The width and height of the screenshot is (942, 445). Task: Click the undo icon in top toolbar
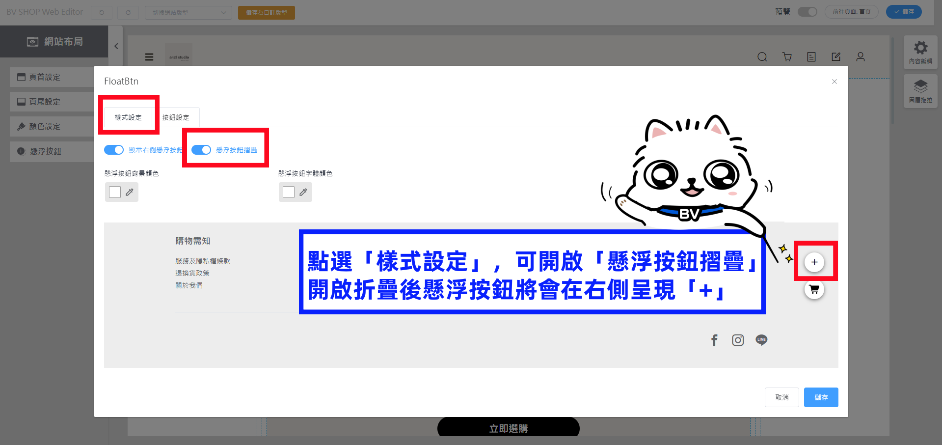pyautogui.click(x=102, y=12)
